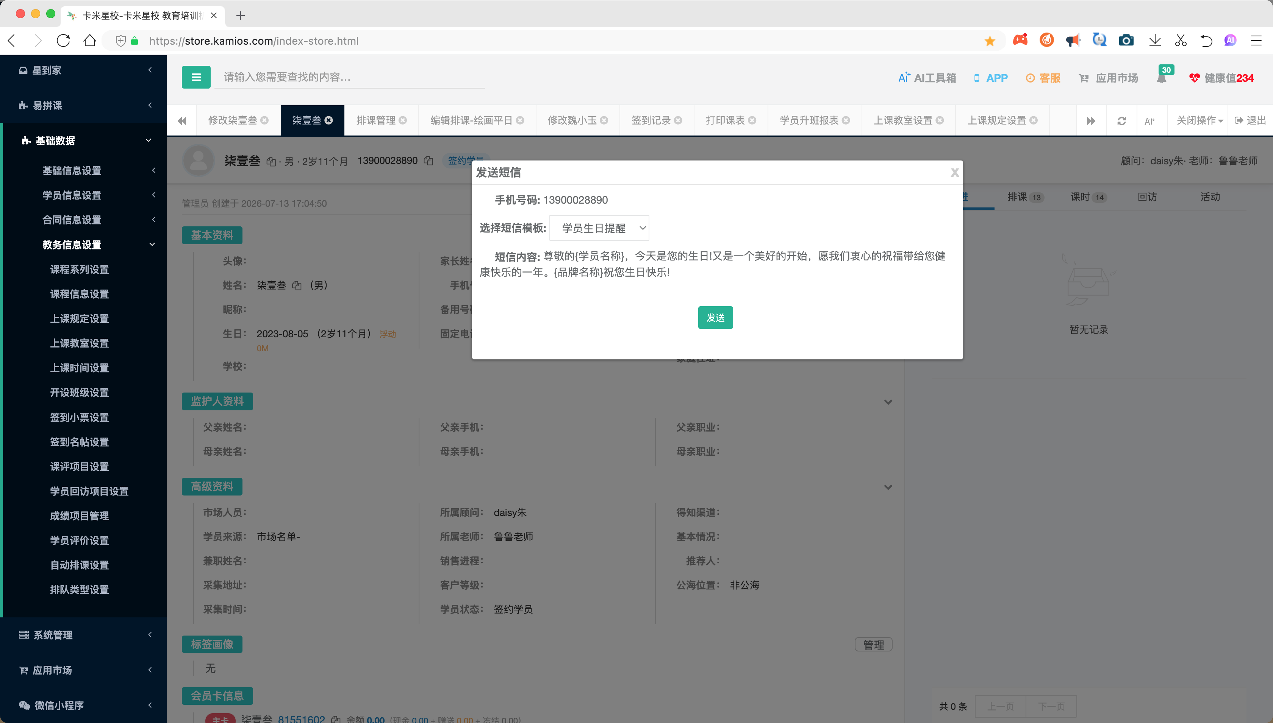Close the 上课教室设置 tab

click(x=940, y=121)
